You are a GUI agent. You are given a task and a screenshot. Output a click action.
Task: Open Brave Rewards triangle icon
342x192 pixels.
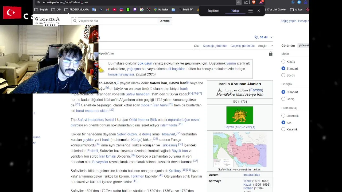261,2
